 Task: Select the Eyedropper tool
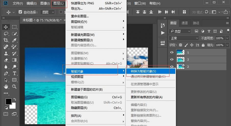click(x=14, y=40)
